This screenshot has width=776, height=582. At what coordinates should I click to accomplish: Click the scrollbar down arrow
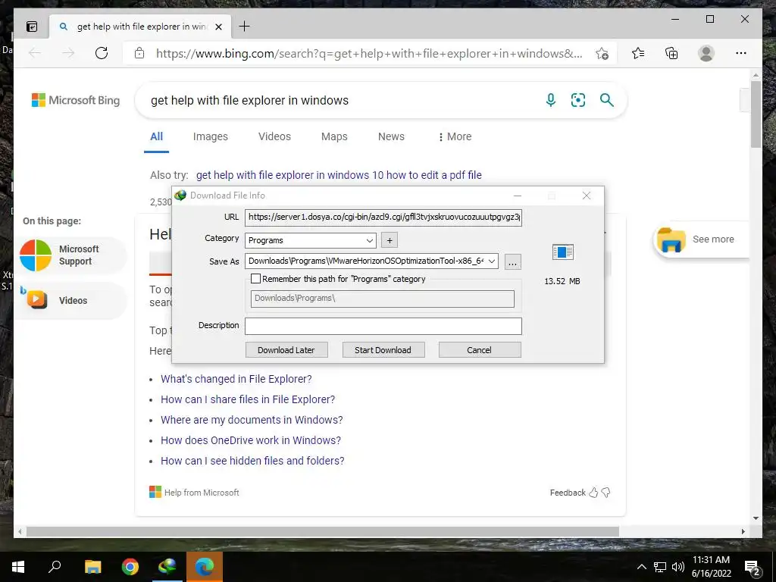tap(756, 518)
